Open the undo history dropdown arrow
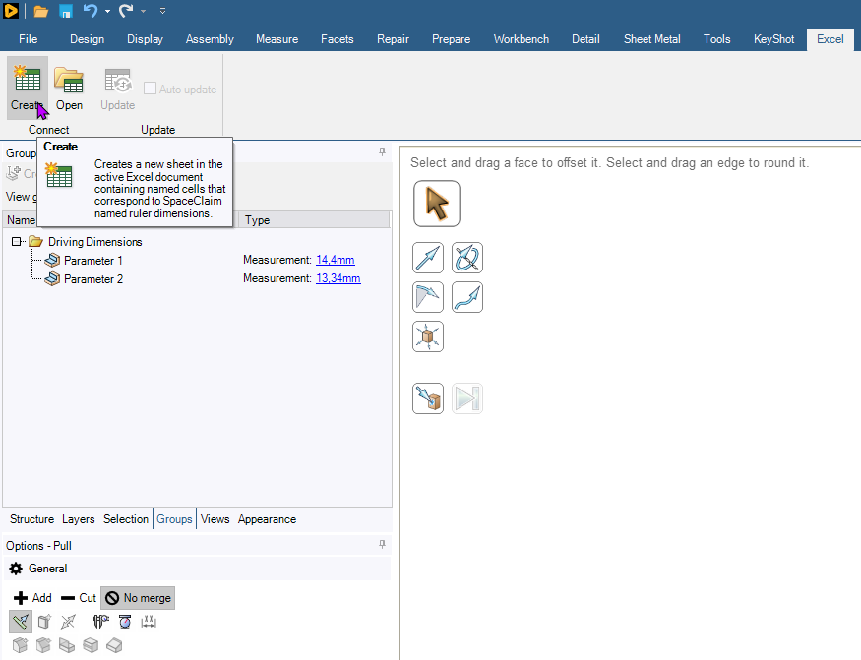Image resolution: width=861 pixels, height=660 pixels. 107,11
